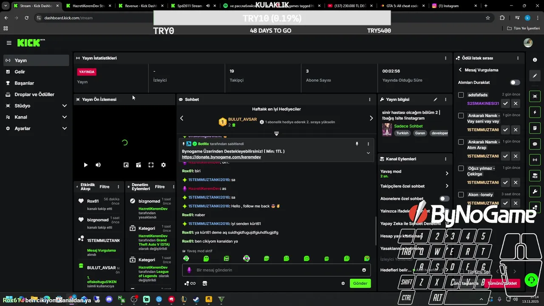Open the chat settings gear next to Gönder
544x306 pixels.
[343, 283]
